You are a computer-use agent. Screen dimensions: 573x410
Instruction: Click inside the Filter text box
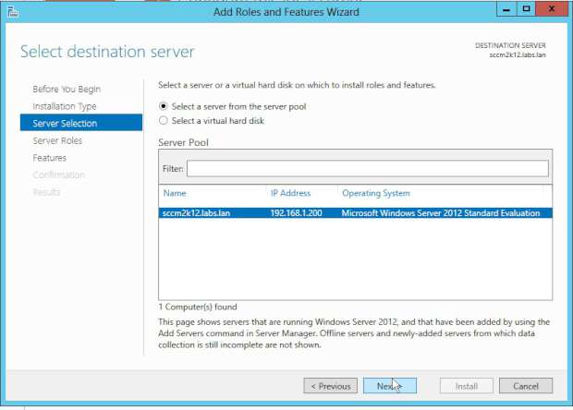368,169
